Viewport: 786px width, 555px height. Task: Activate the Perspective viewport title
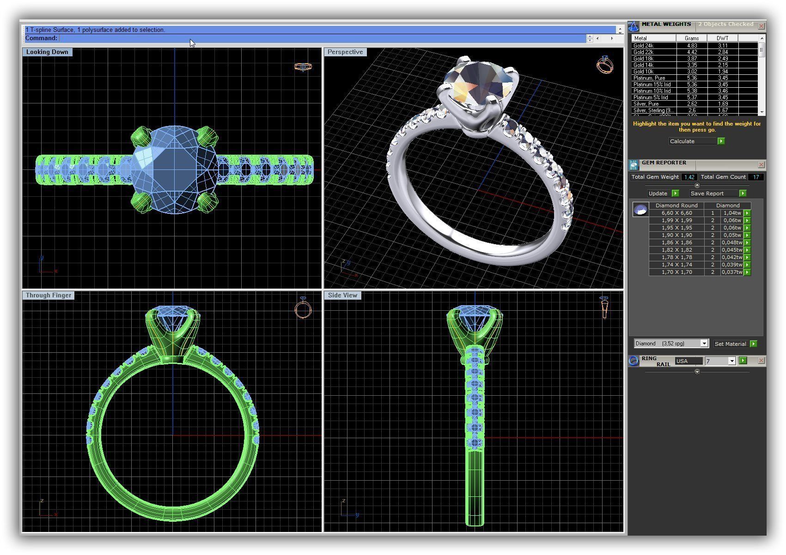[345, 52]
